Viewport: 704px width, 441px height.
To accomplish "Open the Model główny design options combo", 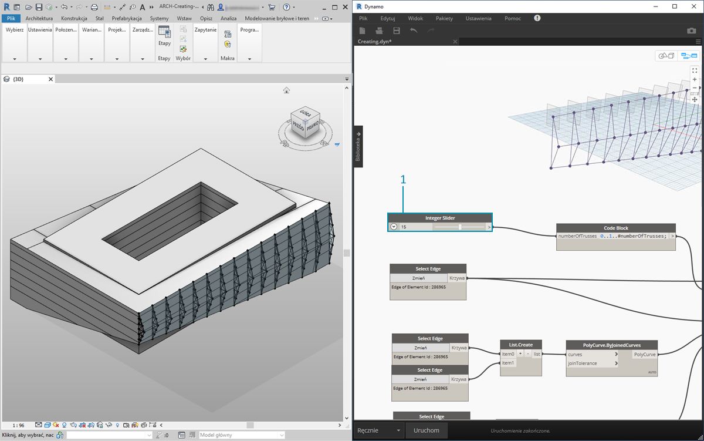I will coord(242,435).
